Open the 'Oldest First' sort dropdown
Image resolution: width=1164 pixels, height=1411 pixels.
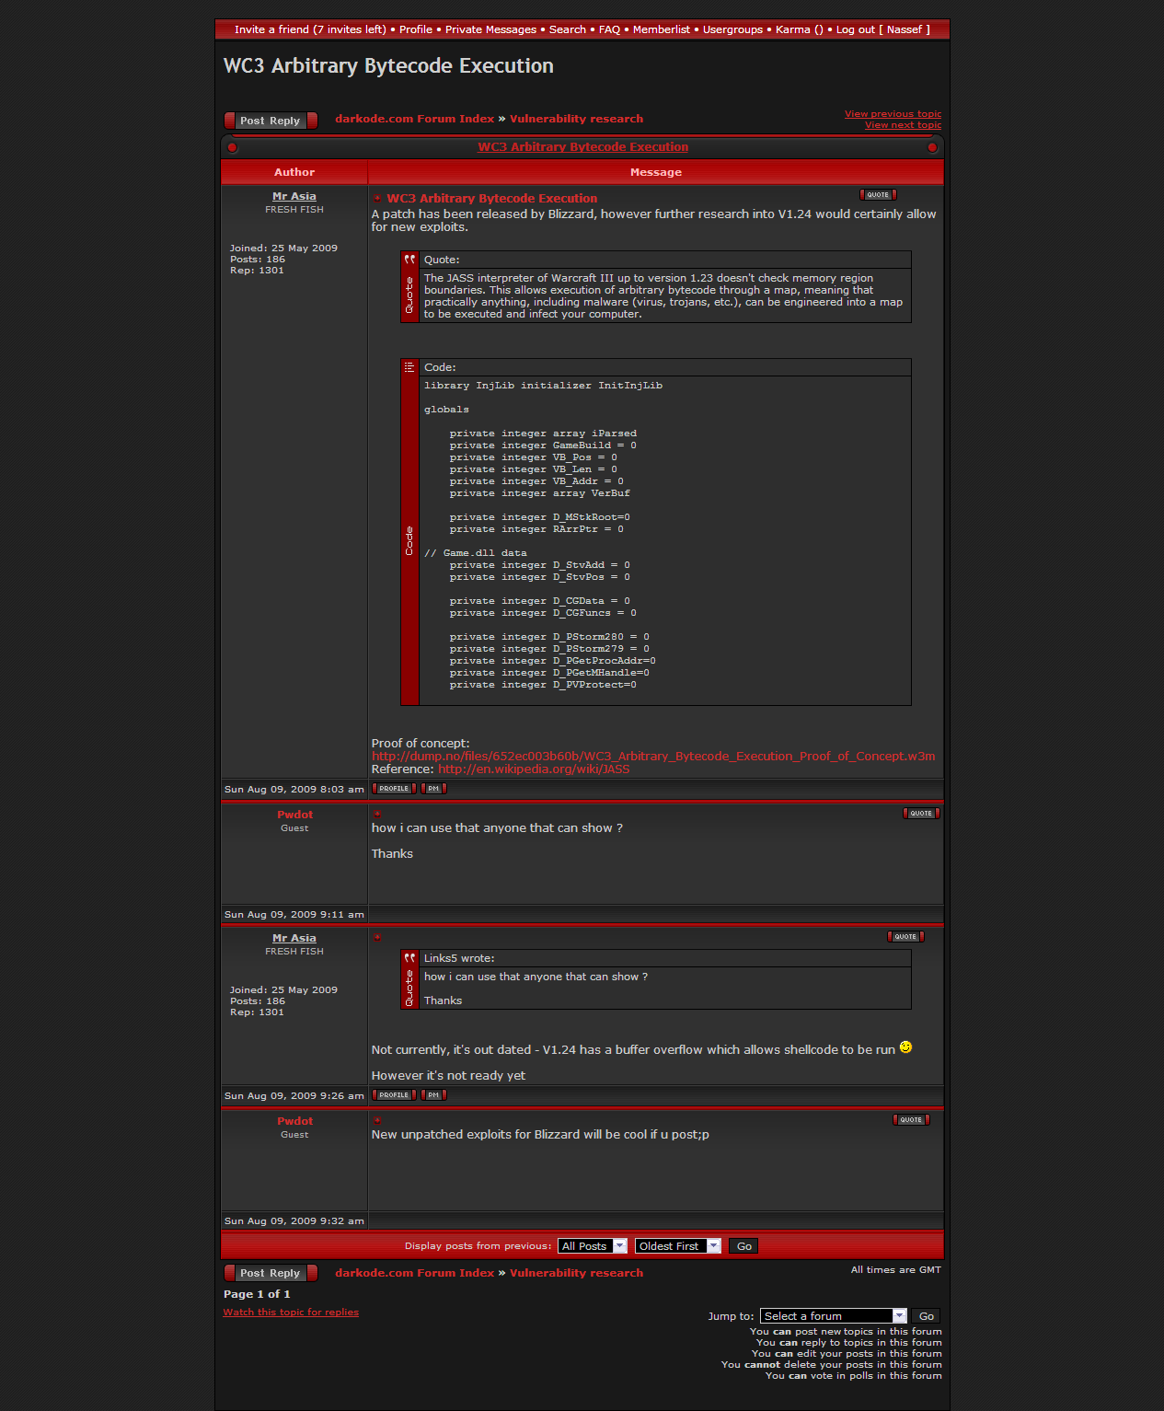click(677, 1246)
